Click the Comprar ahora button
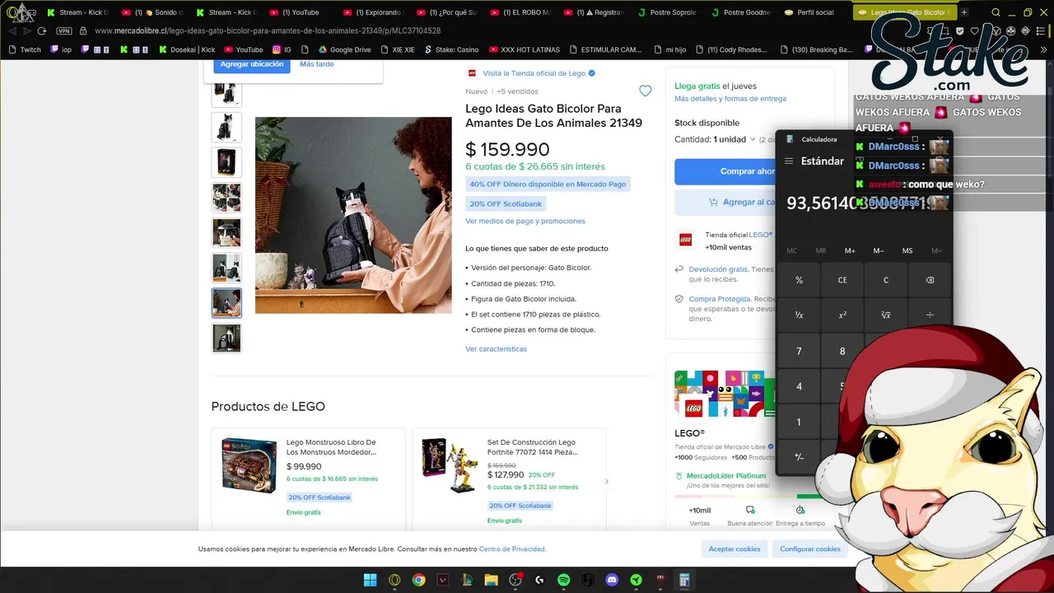This screenshot has height=593, width=1054. tap(725, 171)
